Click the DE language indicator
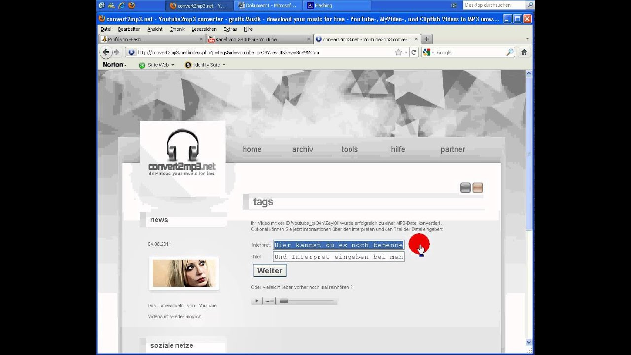631x355 pixels. (x=454, y=5)
